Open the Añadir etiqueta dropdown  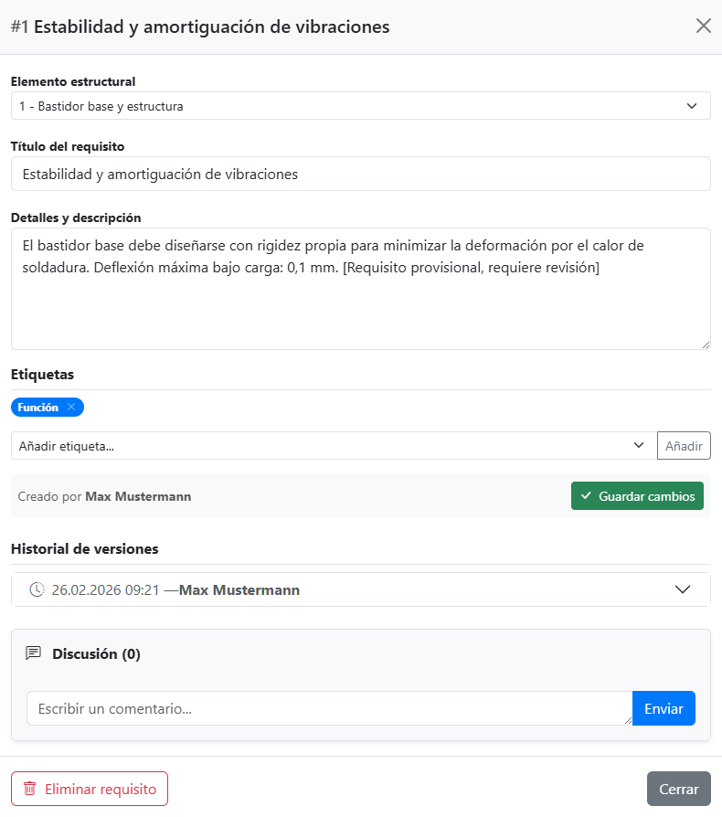click(x=333, y=446)
